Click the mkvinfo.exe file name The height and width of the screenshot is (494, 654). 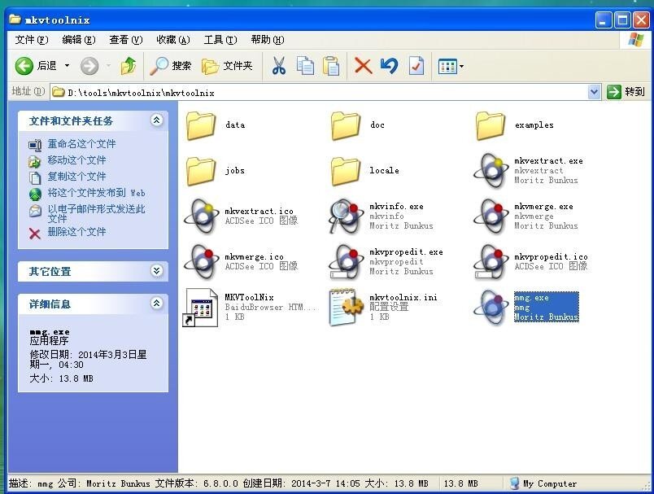(396, 207)
